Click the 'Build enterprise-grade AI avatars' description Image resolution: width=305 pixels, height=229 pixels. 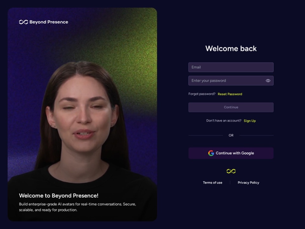[78, 207]
